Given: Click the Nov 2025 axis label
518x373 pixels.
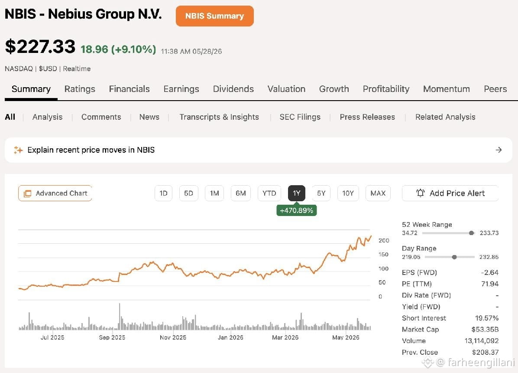Looking at the screenshot, I should click(x=173, y=337).
